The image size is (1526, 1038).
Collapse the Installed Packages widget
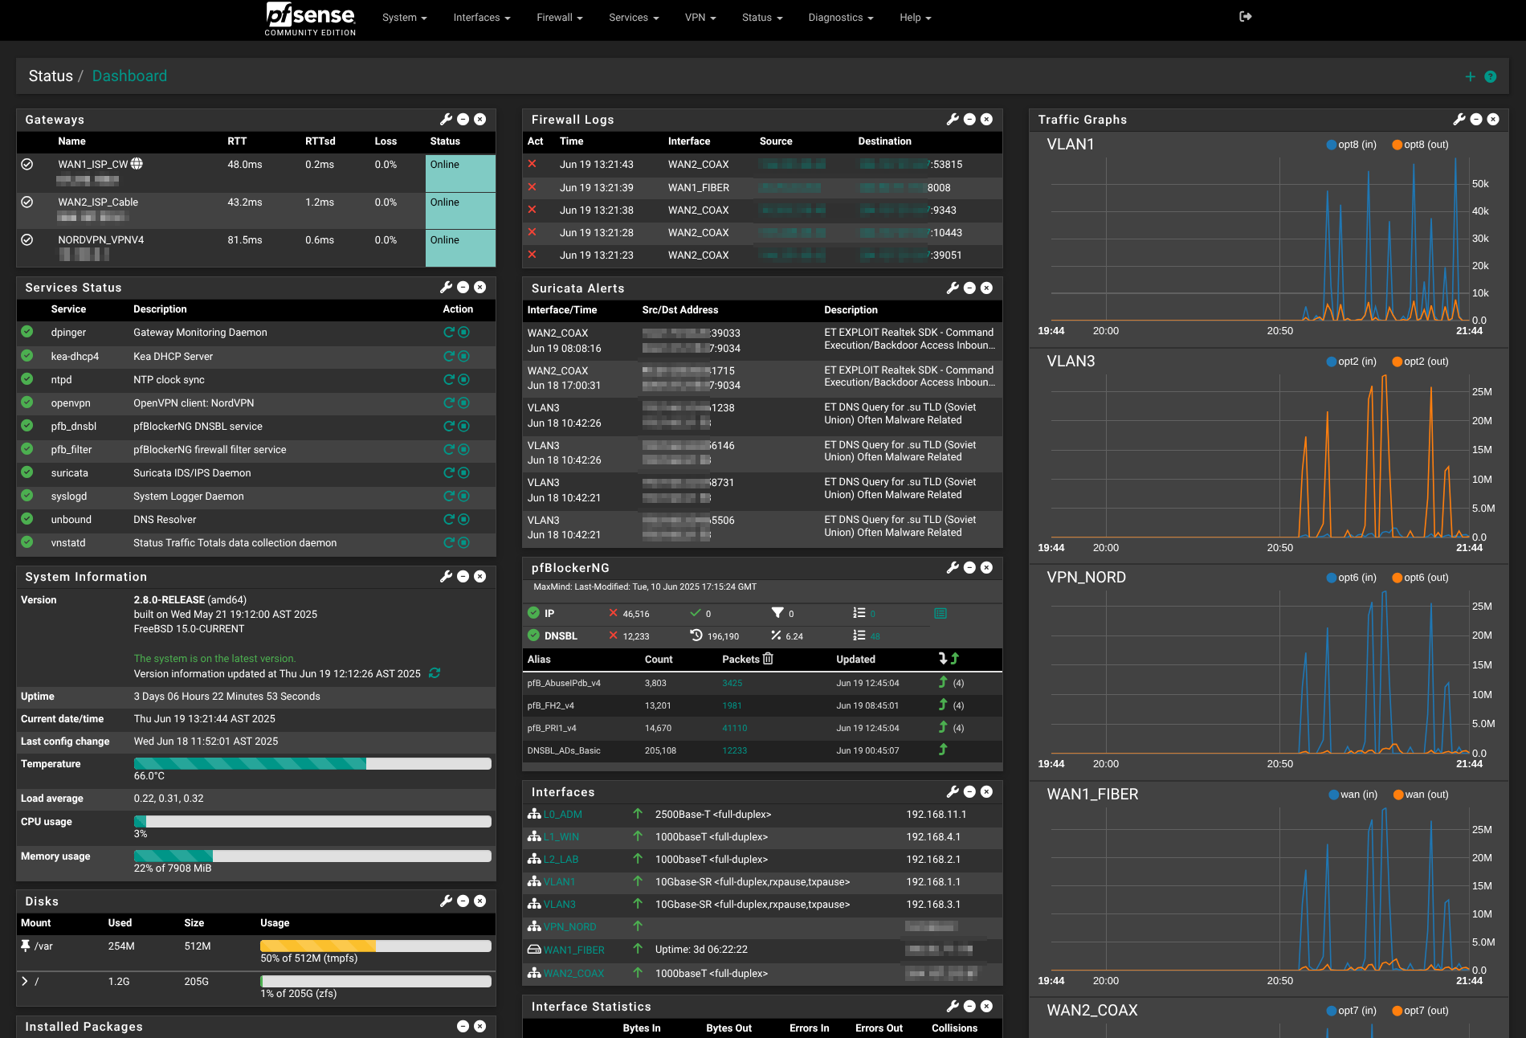coord(463,1026)
